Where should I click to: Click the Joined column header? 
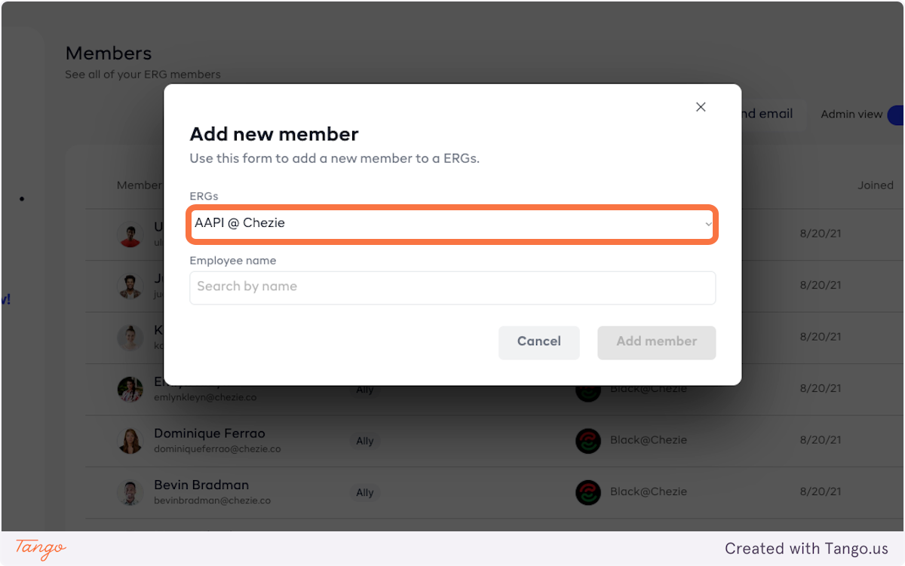pyautogui.click(x=875, y=185)
